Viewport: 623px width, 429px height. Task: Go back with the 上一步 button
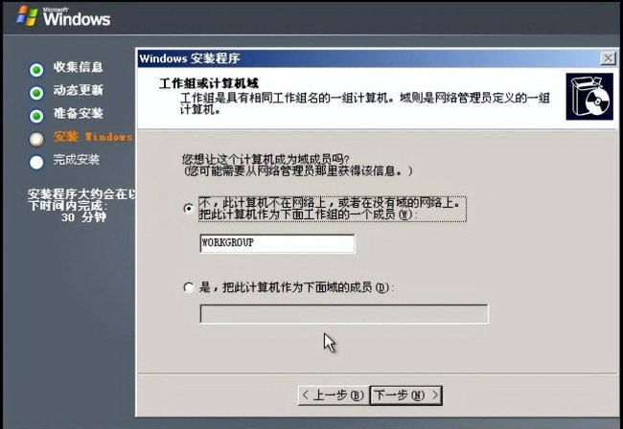click(x=333, y=395)
